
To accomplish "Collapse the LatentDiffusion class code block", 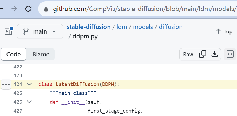I will 29,84.
